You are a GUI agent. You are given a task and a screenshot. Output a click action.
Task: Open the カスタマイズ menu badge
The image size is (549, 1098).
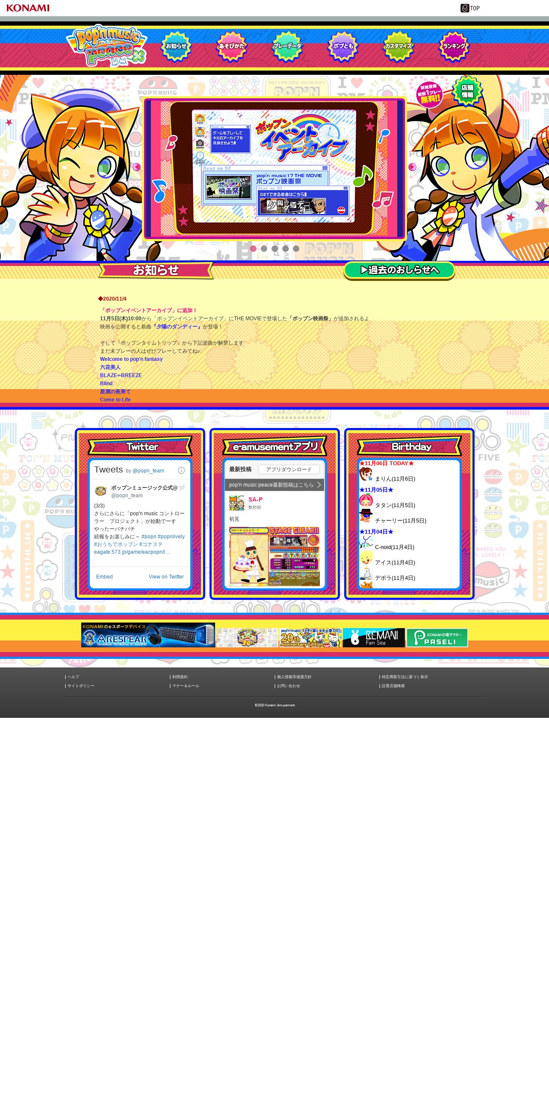point(398,46)
